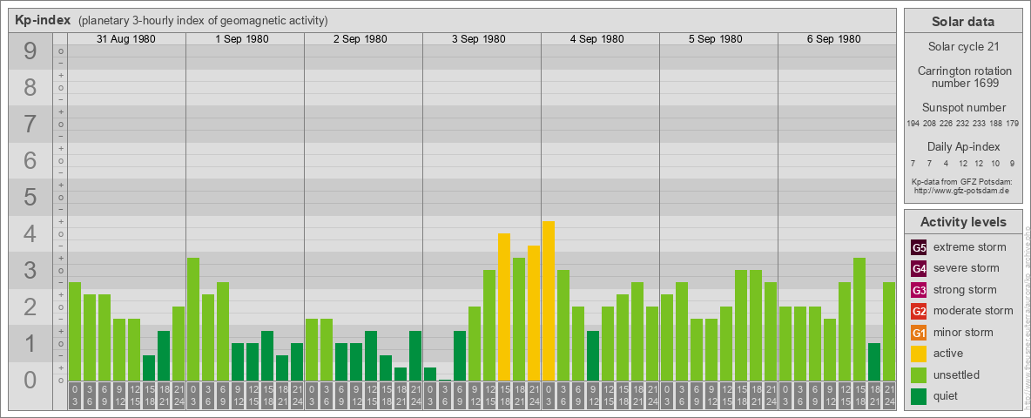
Task: Click the yellow 15-18 bar on 3 Sep 1980
Action: point(504,307)
